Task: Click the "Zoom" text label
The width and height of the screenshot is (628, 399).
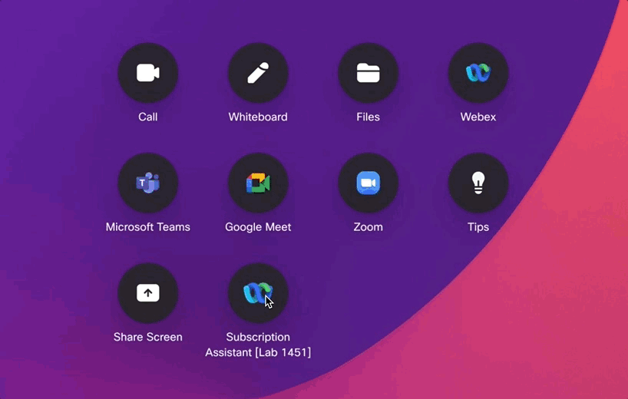Action: click(369, 227)
